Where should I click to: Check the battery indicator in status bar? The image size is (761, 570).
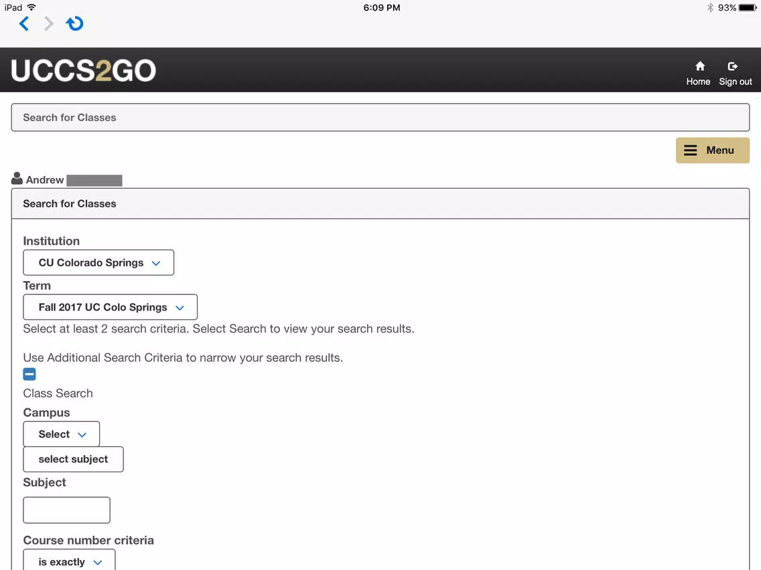(748, 8)
